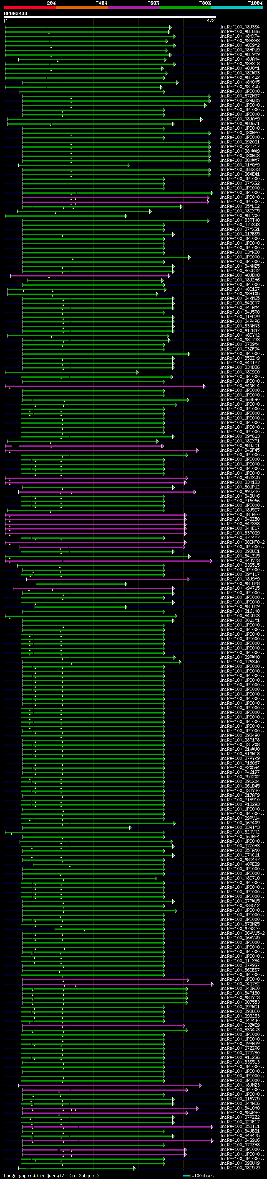
Task: Open the UniRef100_B4JV23 label
Action: point(239,561)
